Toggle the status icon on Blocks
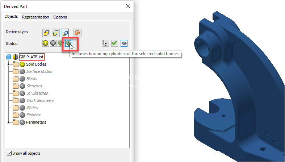 point(22,79)
